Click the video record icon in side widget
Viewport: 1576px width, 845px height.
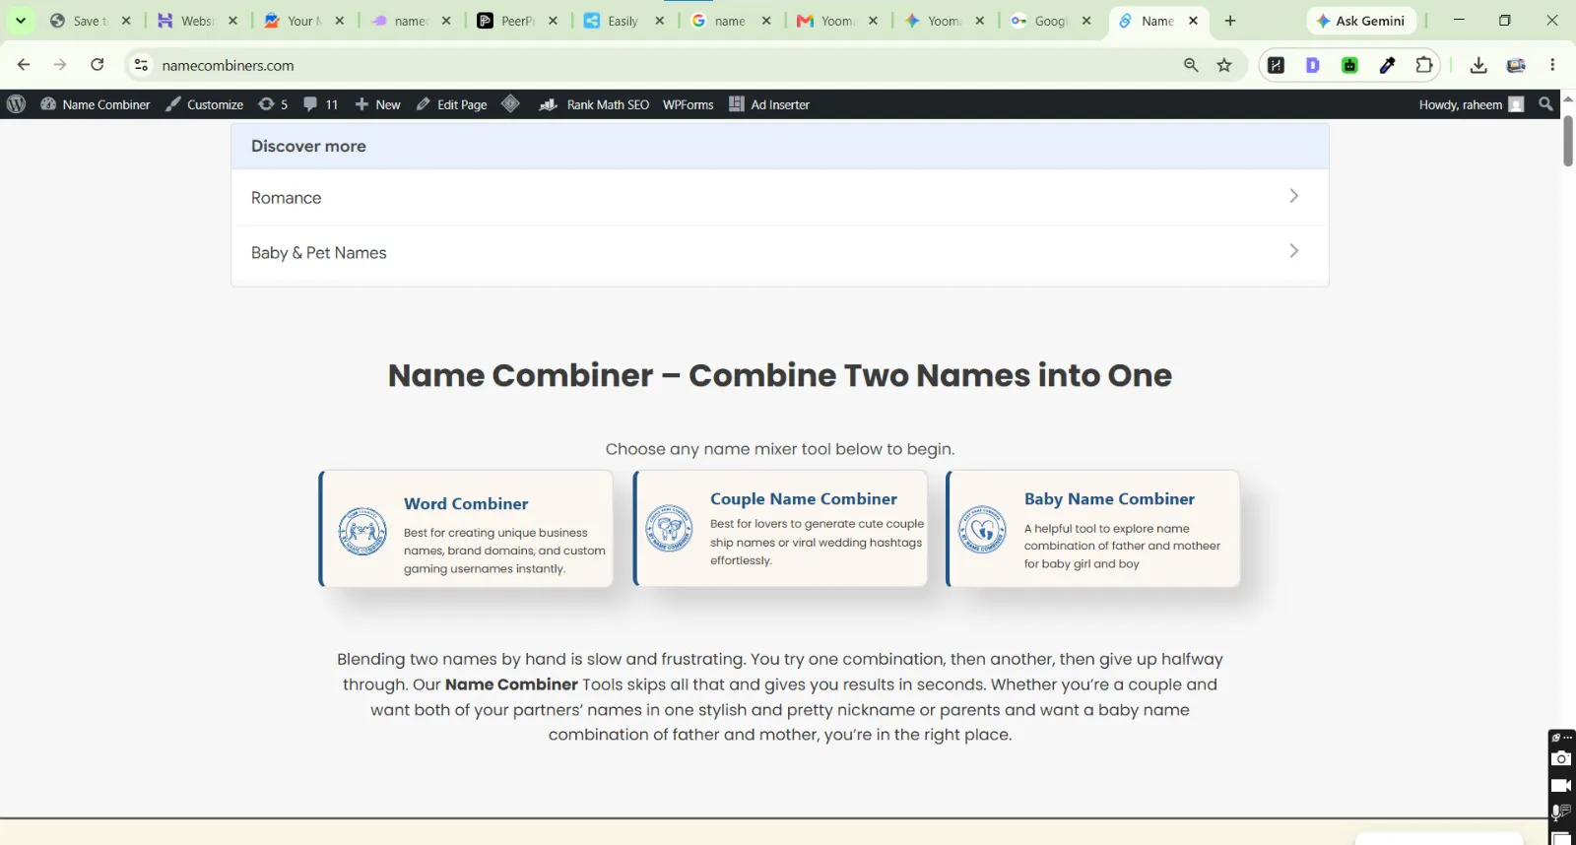[x=1561, y=785]
